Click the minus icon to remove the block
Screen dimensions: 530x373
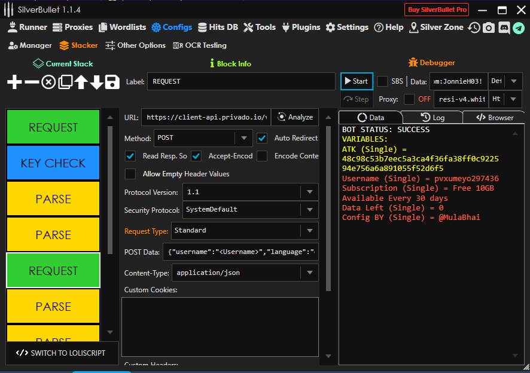tap(32, 82)
